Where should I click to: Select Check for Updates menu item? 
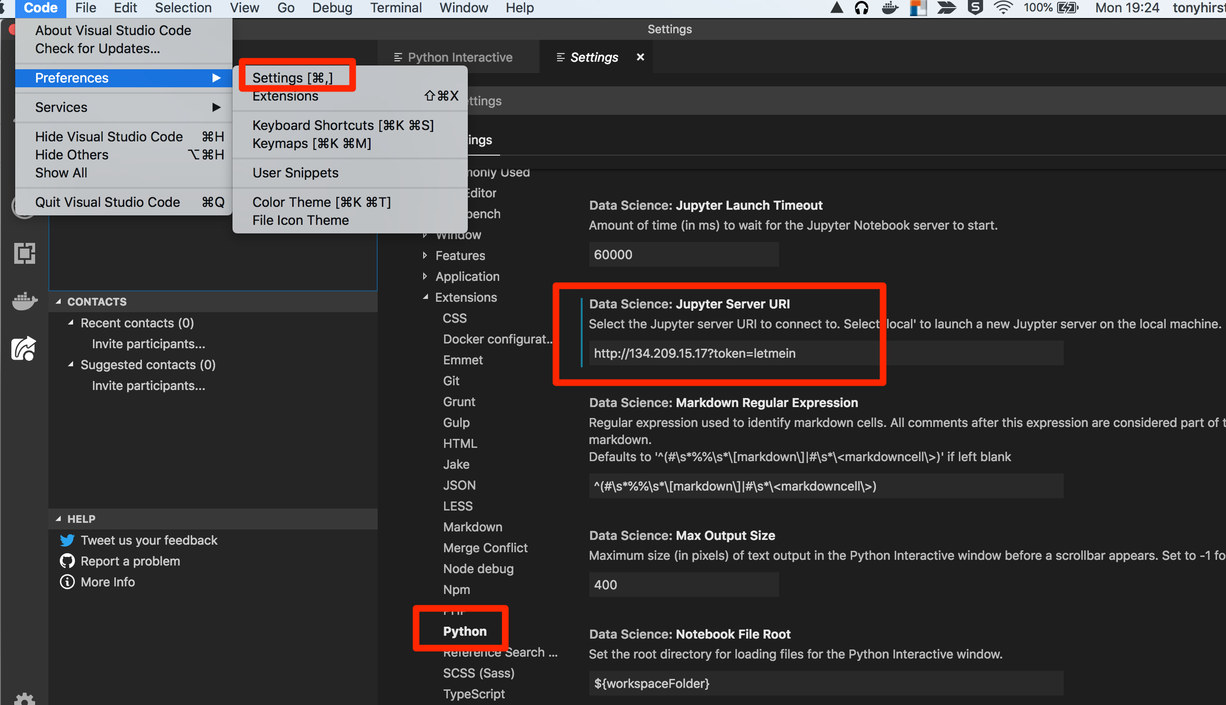pyautogui.click(x=123, y=48)
